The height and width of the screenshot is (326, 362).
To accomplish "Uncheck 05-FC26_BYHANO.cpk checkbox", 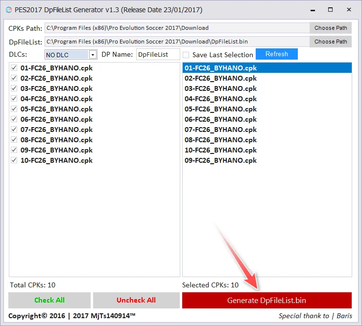I will click(x=14, y=109).
